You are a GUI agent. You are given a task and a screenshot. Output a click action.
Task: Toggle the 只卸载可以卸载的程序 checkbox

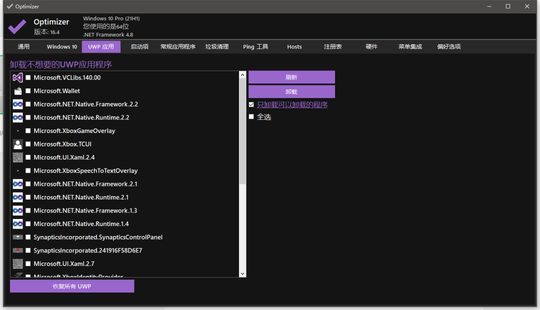point(251,104)
